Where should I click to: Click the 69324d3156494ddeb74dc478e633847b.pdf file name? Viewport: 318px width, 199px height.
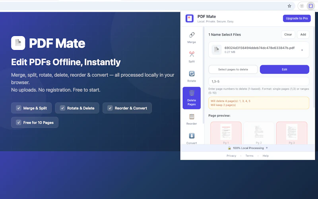tap(260, 48)
